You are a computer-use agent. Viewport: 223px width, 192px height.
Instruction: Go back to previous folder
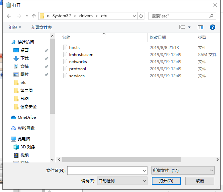pos(9,16)
